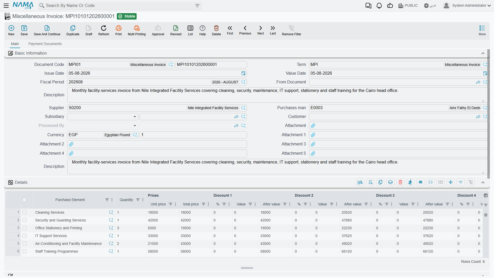Screen dimensions: 494x278
Task: Delete the invoice record
Action: point(216,30)
